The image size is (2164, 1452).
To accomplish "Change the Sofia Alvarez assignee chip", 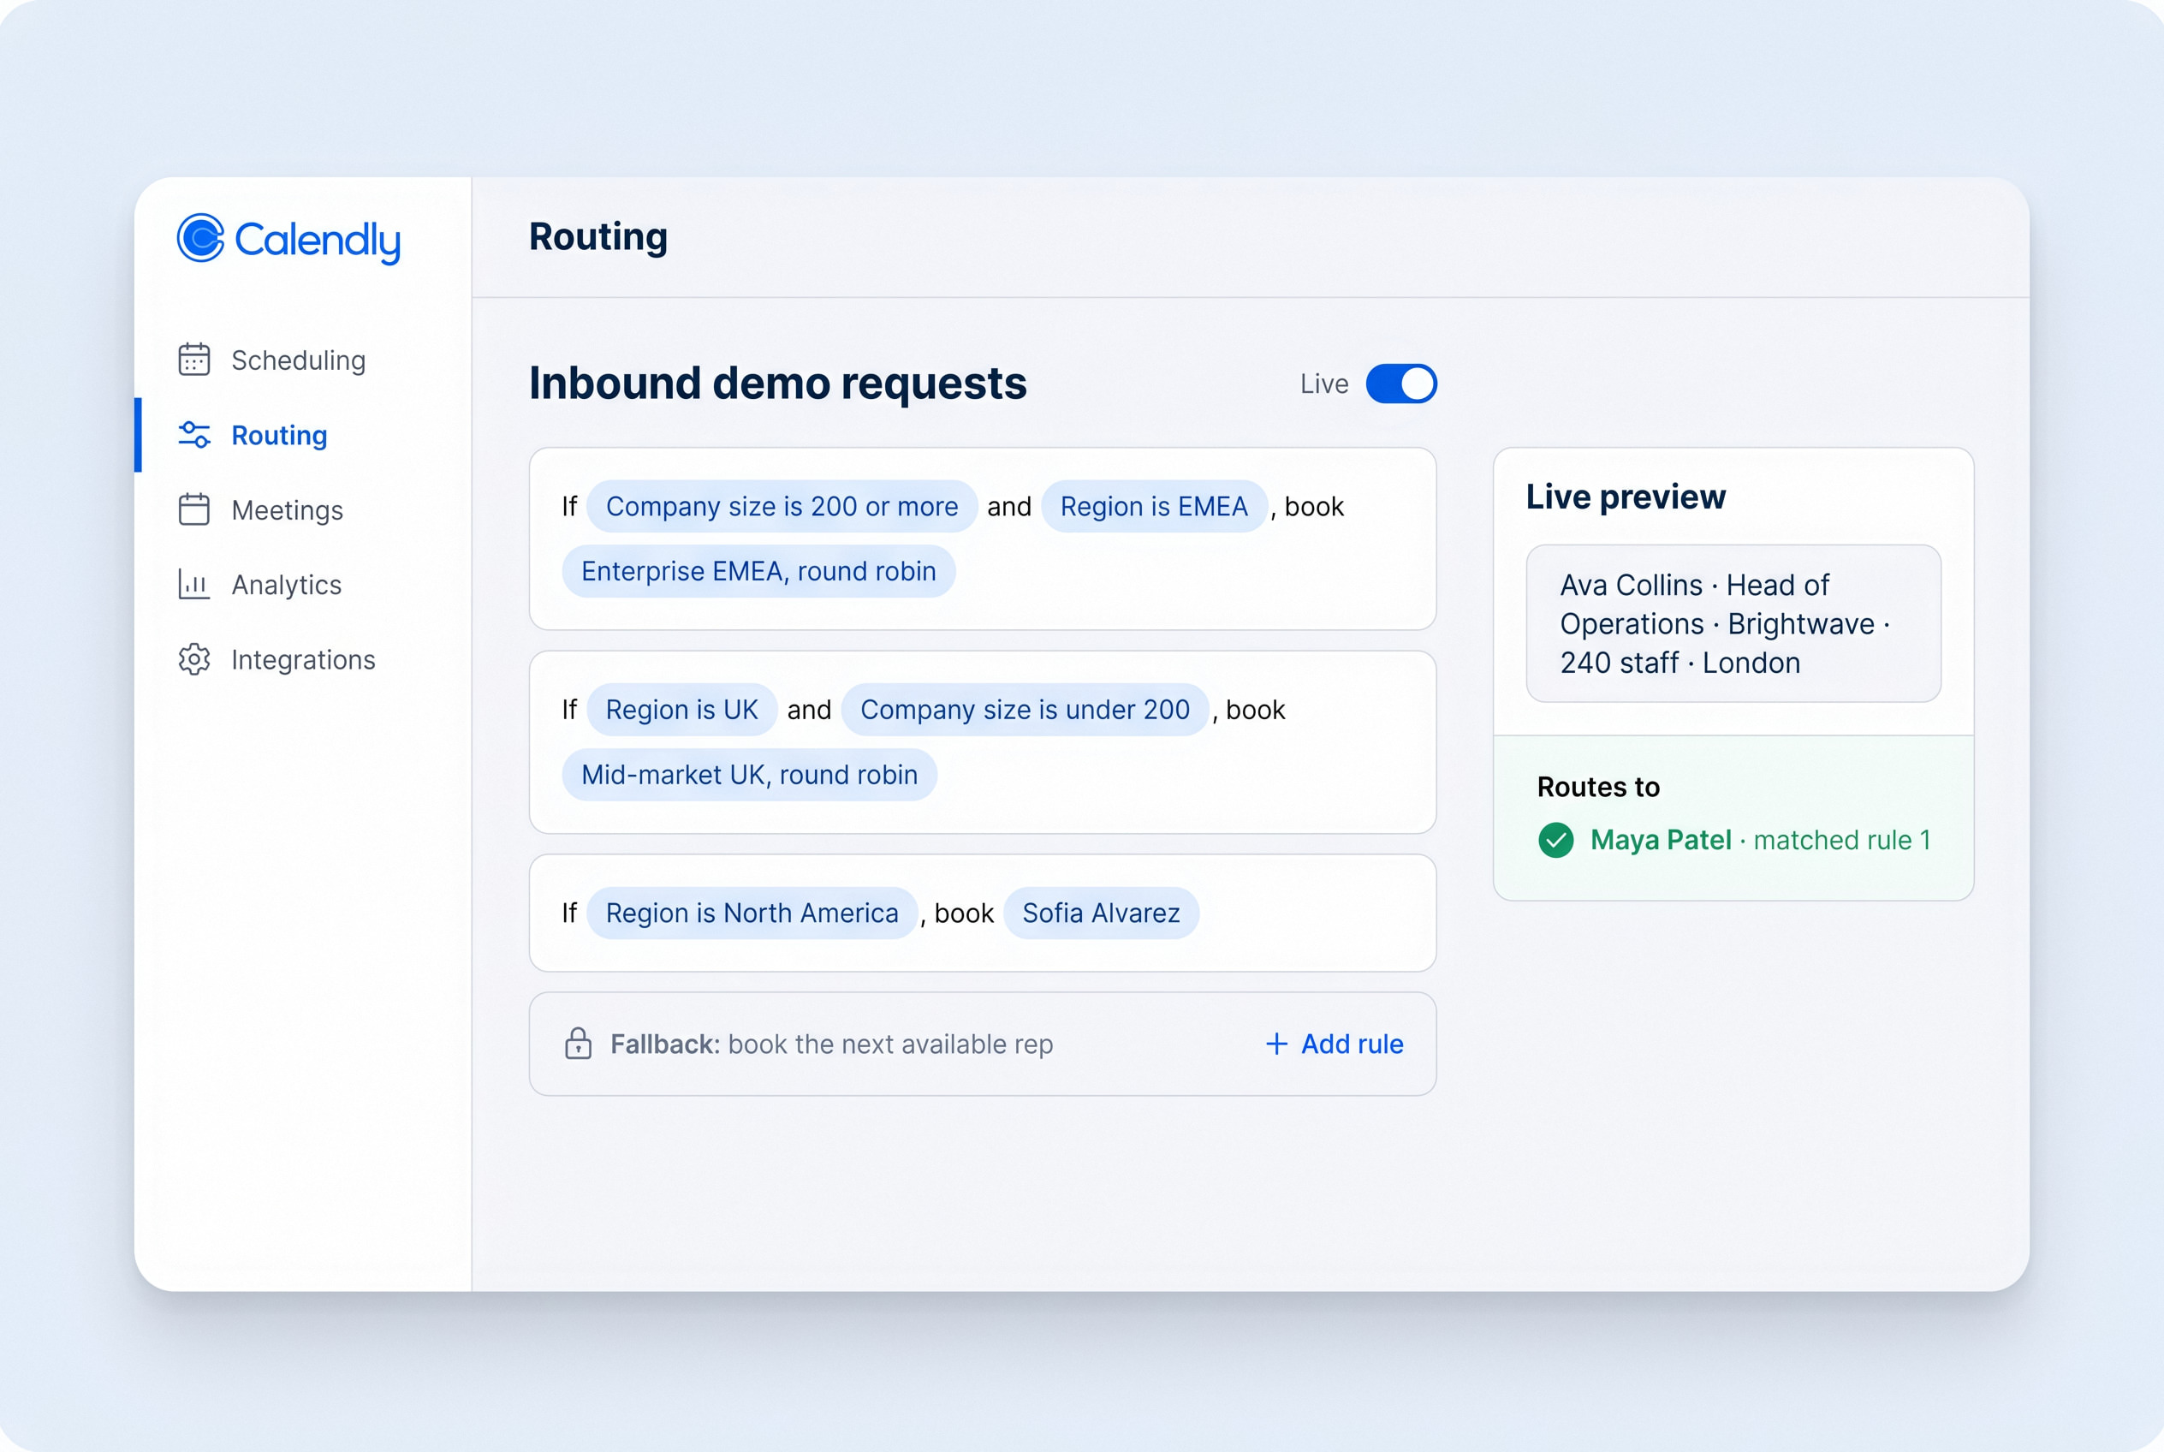I will 1101,913.
